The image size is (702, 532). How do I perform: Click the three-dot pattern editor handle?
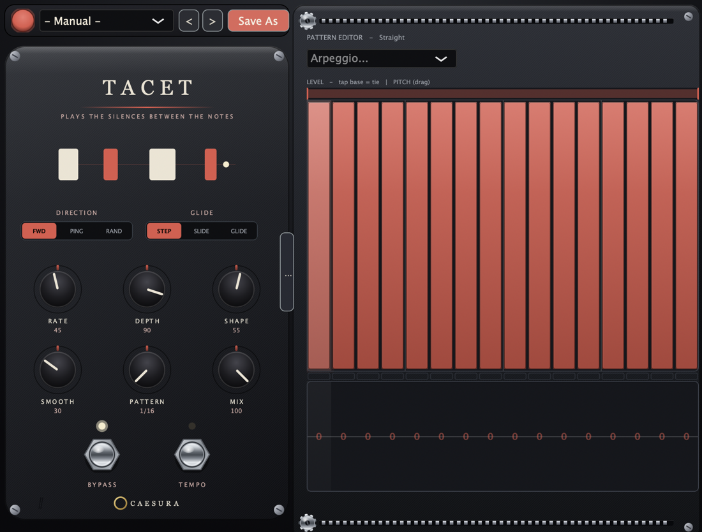click(x=287, y=272)
